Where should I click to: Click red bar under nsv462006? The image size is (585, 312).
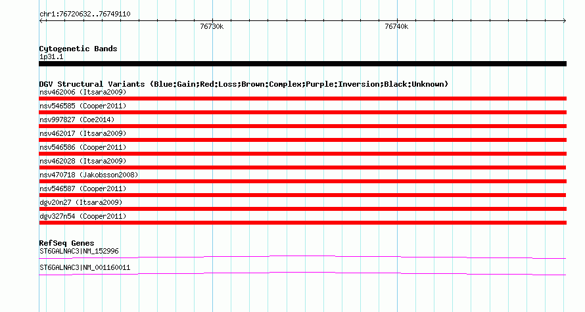pyautogui.click(x=302, y=99)
